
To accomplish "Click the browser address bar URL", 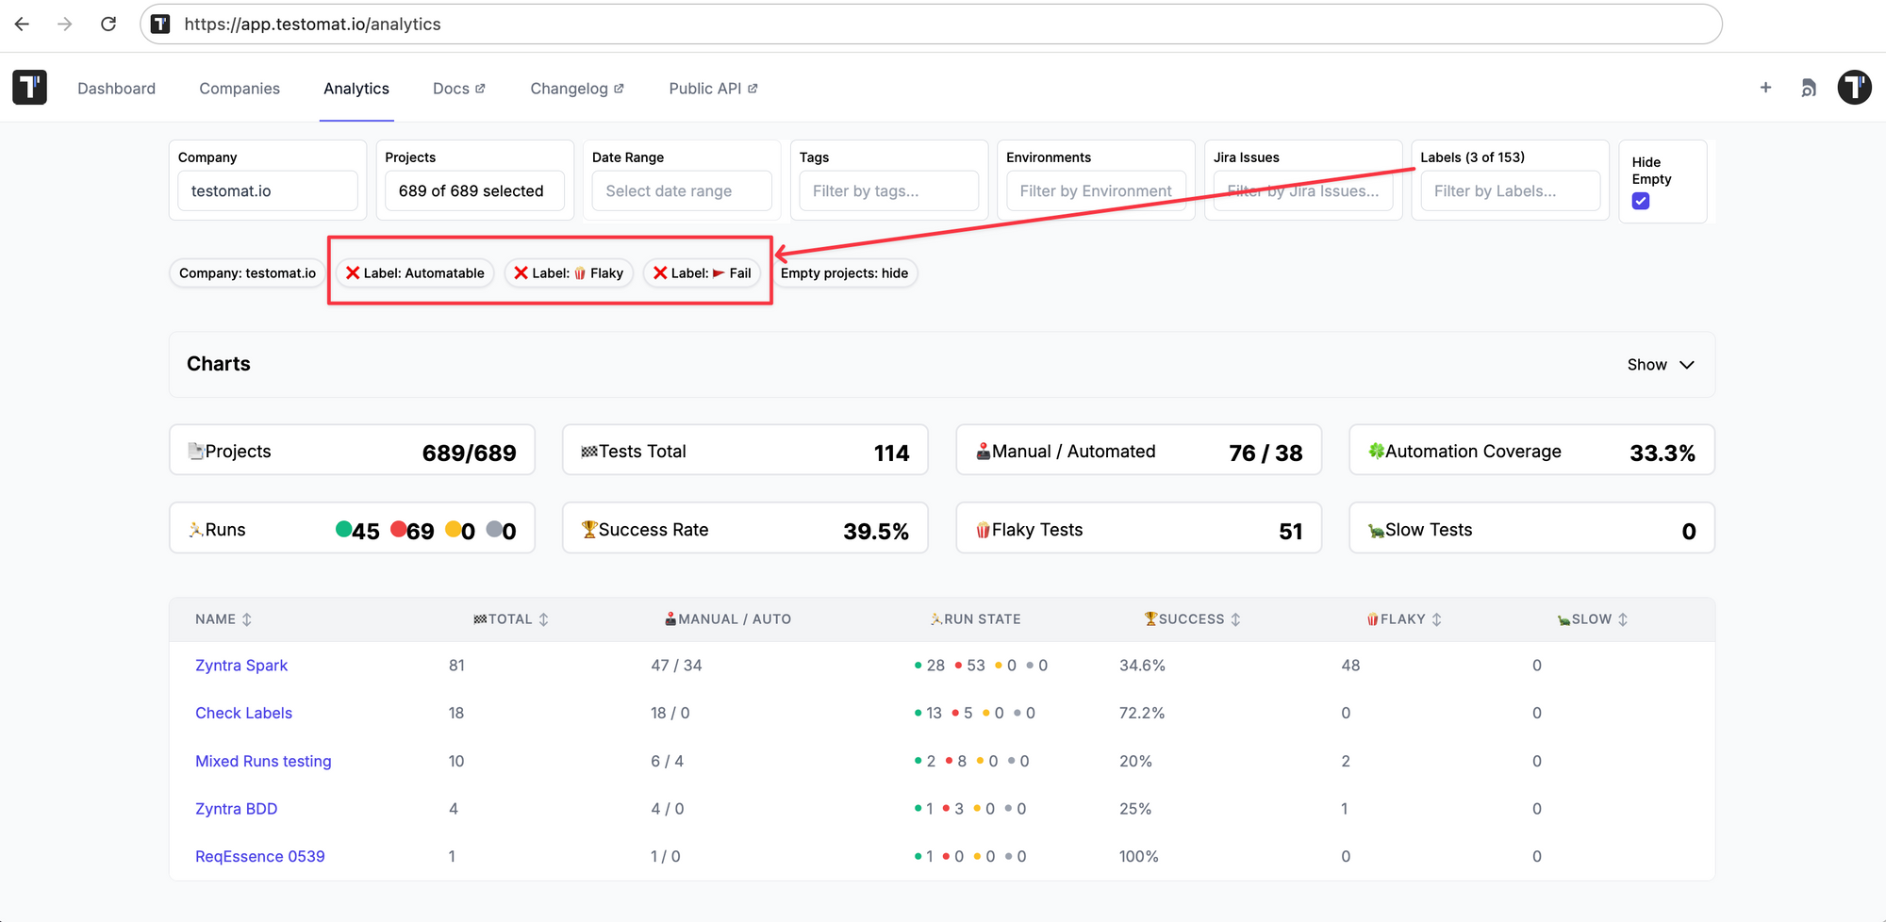I will (x=312, y=24).
